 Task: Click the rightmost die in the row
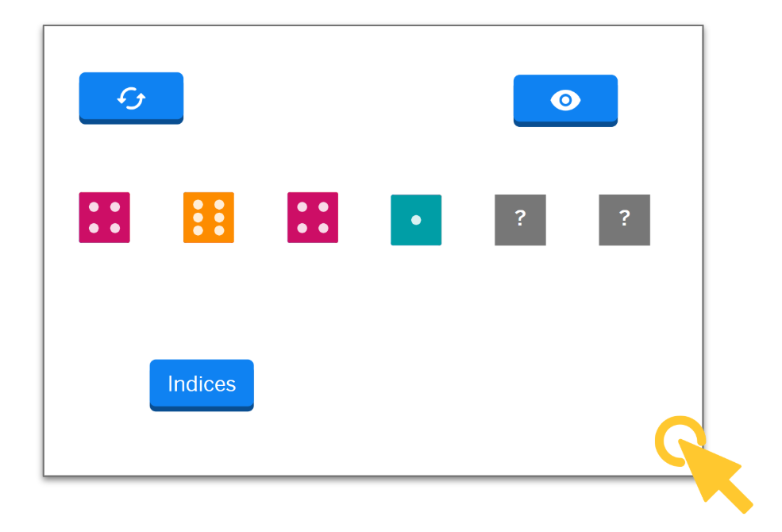point(624,220)
